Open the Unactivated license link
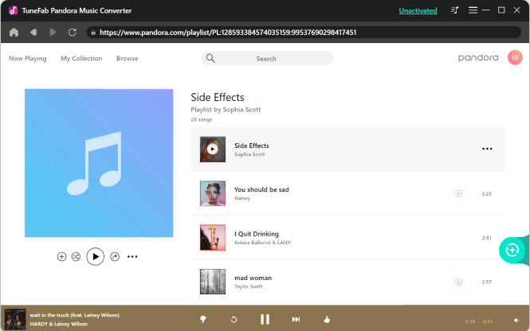The height and width of the screenshot is (331, 530). (x=418, y=11)
